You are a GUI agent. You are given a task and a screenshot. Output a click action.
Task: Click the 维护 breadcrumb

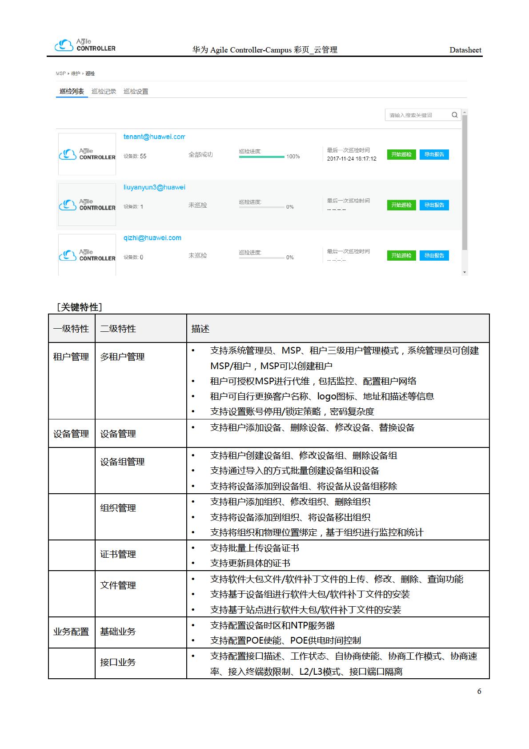[76, 73]
